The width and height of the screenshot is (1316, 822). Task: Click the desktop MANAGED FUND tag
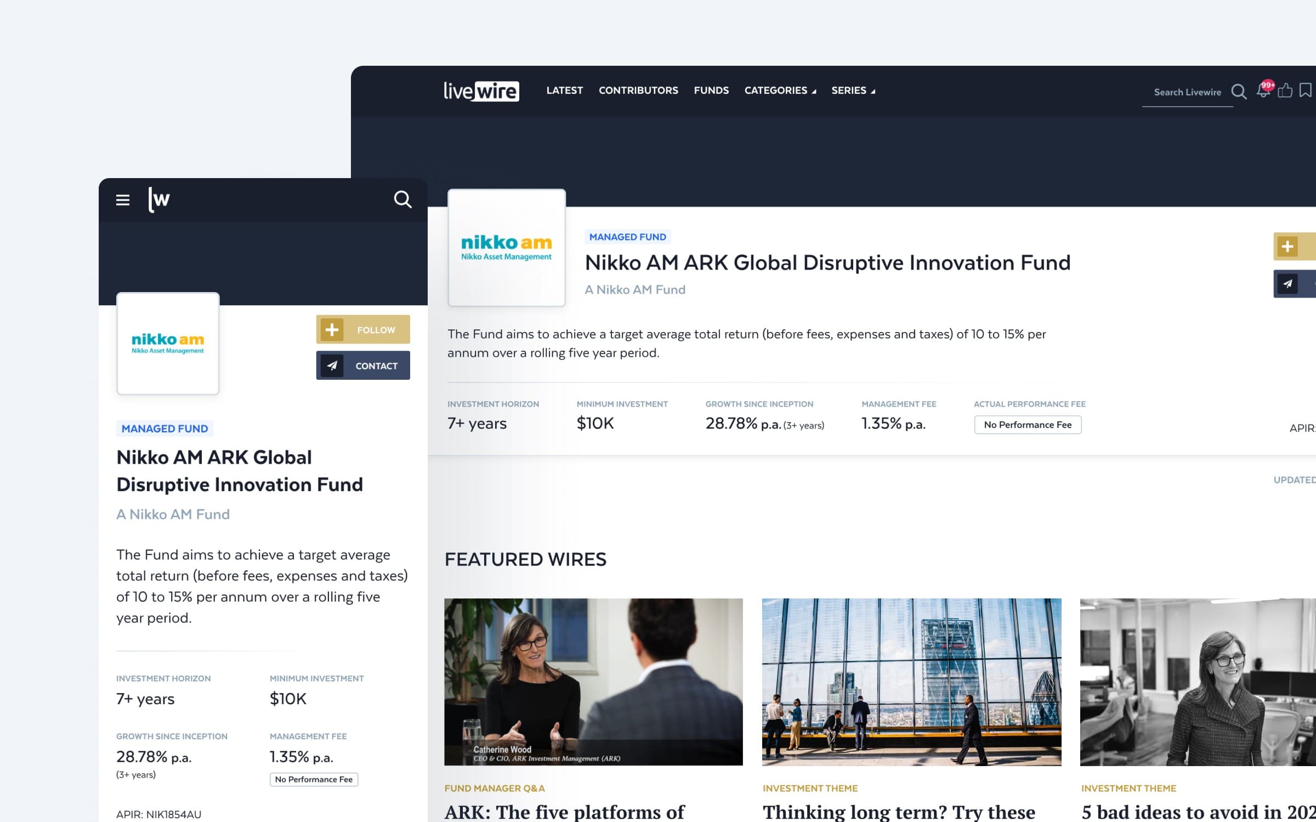click(x=628, y=237)
